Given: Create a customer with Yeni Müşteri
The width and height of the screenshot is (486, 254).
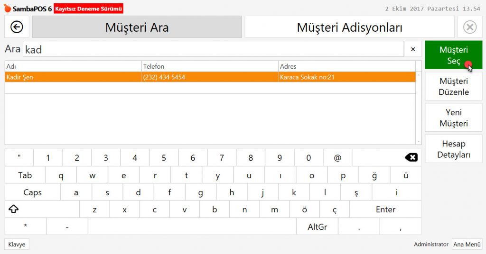Looking at the screenshot, I should tap(453, 118).
